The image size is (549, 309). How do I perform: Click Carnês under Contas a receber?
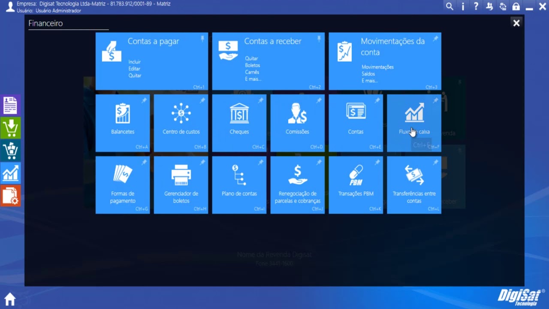pyautogui.click(x=252, y=72)
